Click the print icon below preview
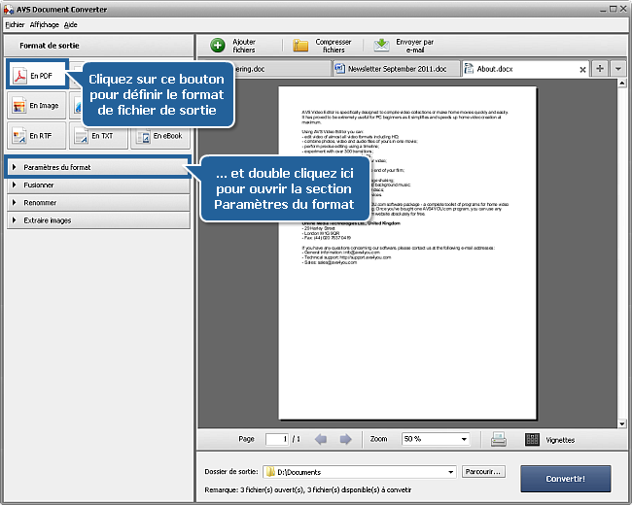Viewport: 632px width, 505px height. [x=499, y=439]
